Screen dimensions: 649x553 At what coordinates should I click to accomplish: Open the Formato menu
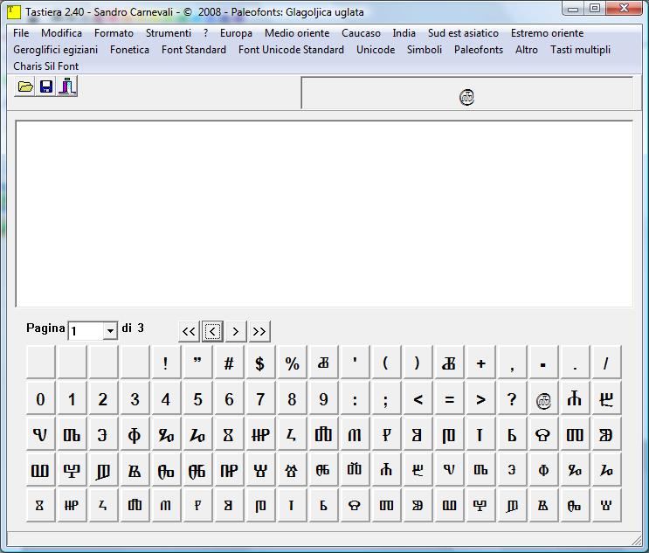(x=114, y=33)
